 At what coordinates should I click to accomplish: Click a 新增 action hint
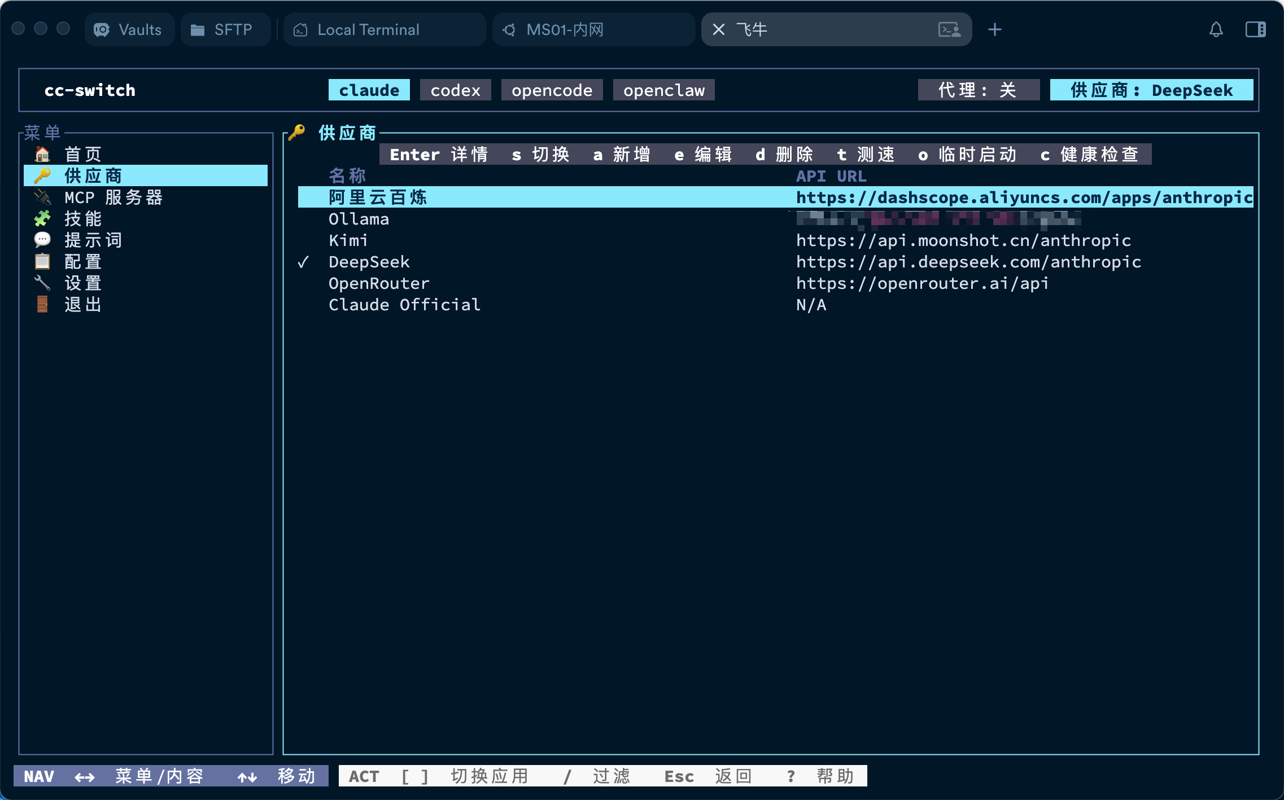pyautogui.click(x=622, y=155)
